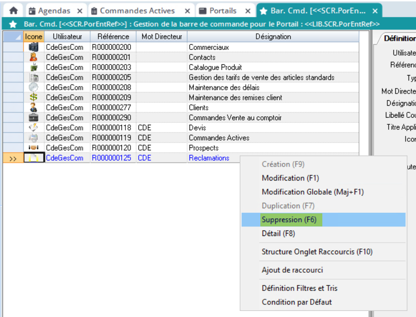Click the Home tab icon
416x317 pixels.
pyautogui.click(x=14, y=11)
